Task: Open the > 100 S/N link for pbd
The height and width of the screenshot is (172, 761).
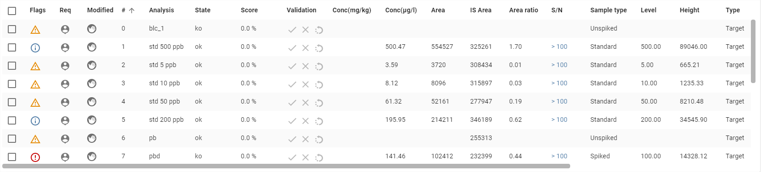Action: pos(559,156)
